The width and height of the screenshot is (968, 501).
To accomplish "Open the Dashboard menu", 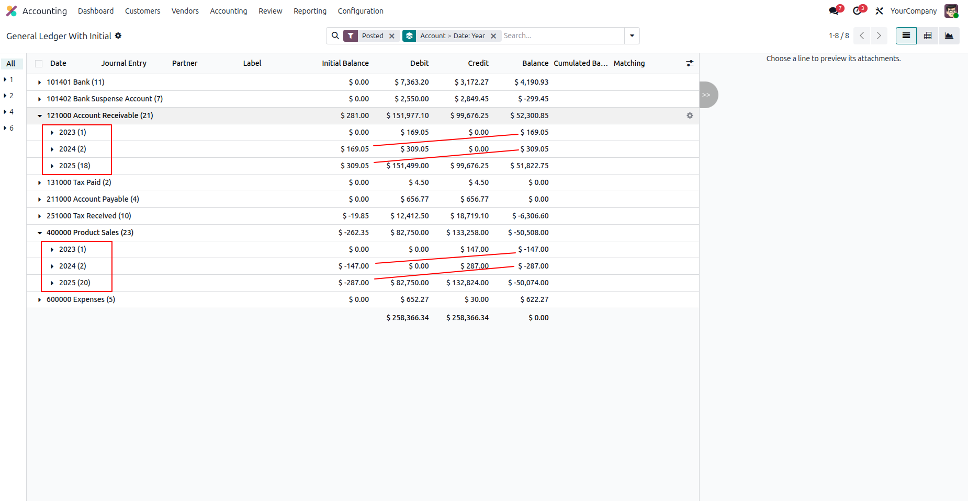I will click(x=96, y=11).
